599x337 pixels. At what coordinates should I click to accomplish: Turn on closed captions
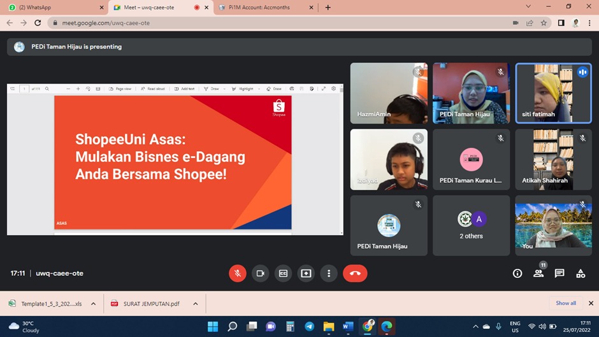(283, 273)
